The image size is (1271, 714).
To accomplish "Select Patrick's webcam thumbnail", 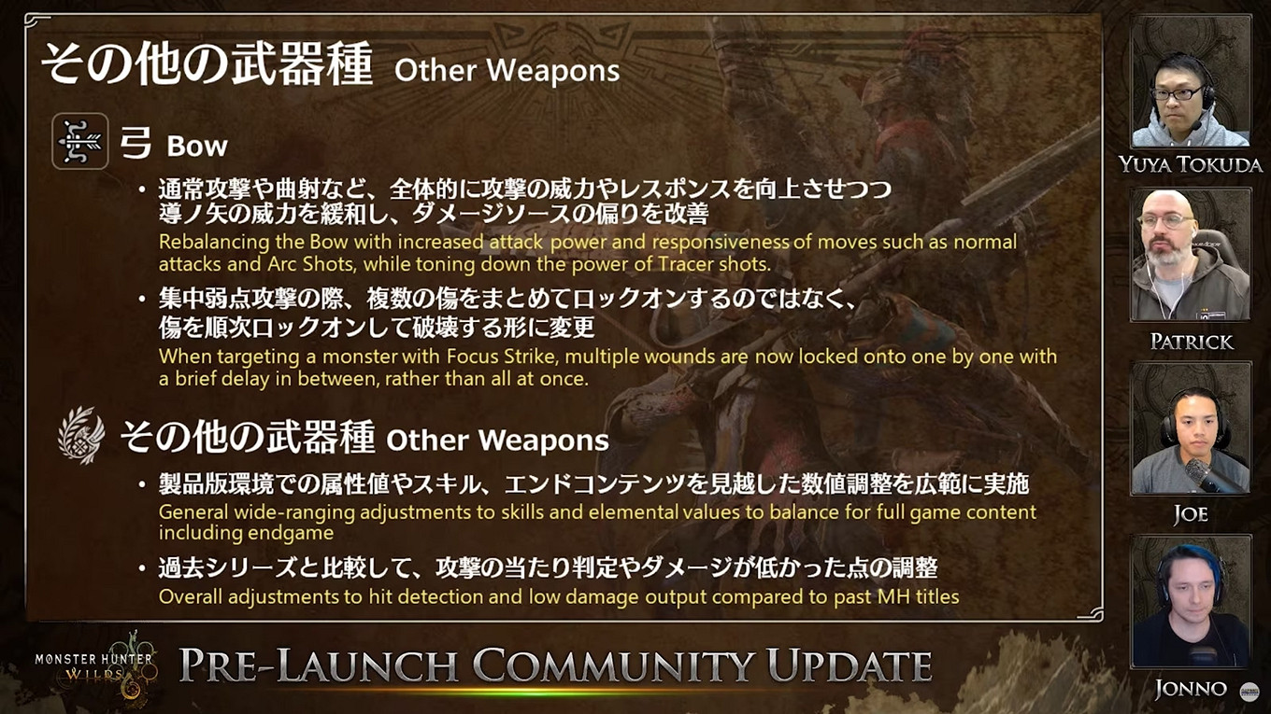I will pyautogui.click(x=1192, y=255).
